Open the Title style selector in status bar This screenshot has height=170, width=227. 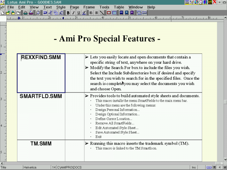point(11,168)
